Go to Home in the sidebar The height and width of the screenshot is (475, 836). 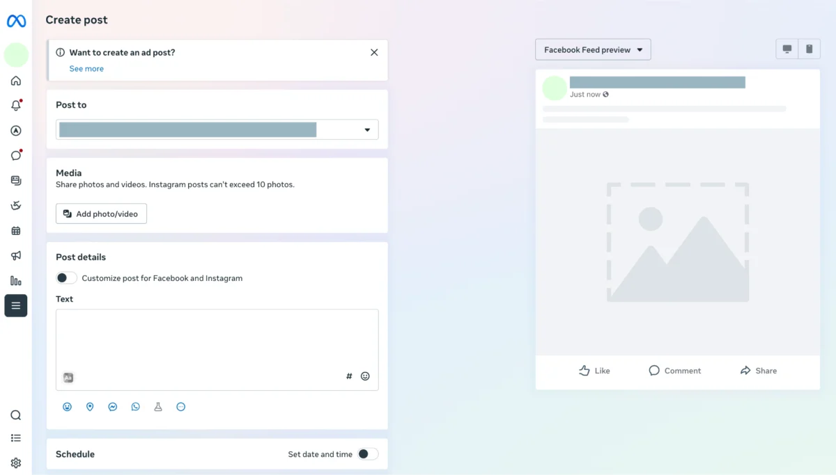pyautogui.click(x=16, y=81)
